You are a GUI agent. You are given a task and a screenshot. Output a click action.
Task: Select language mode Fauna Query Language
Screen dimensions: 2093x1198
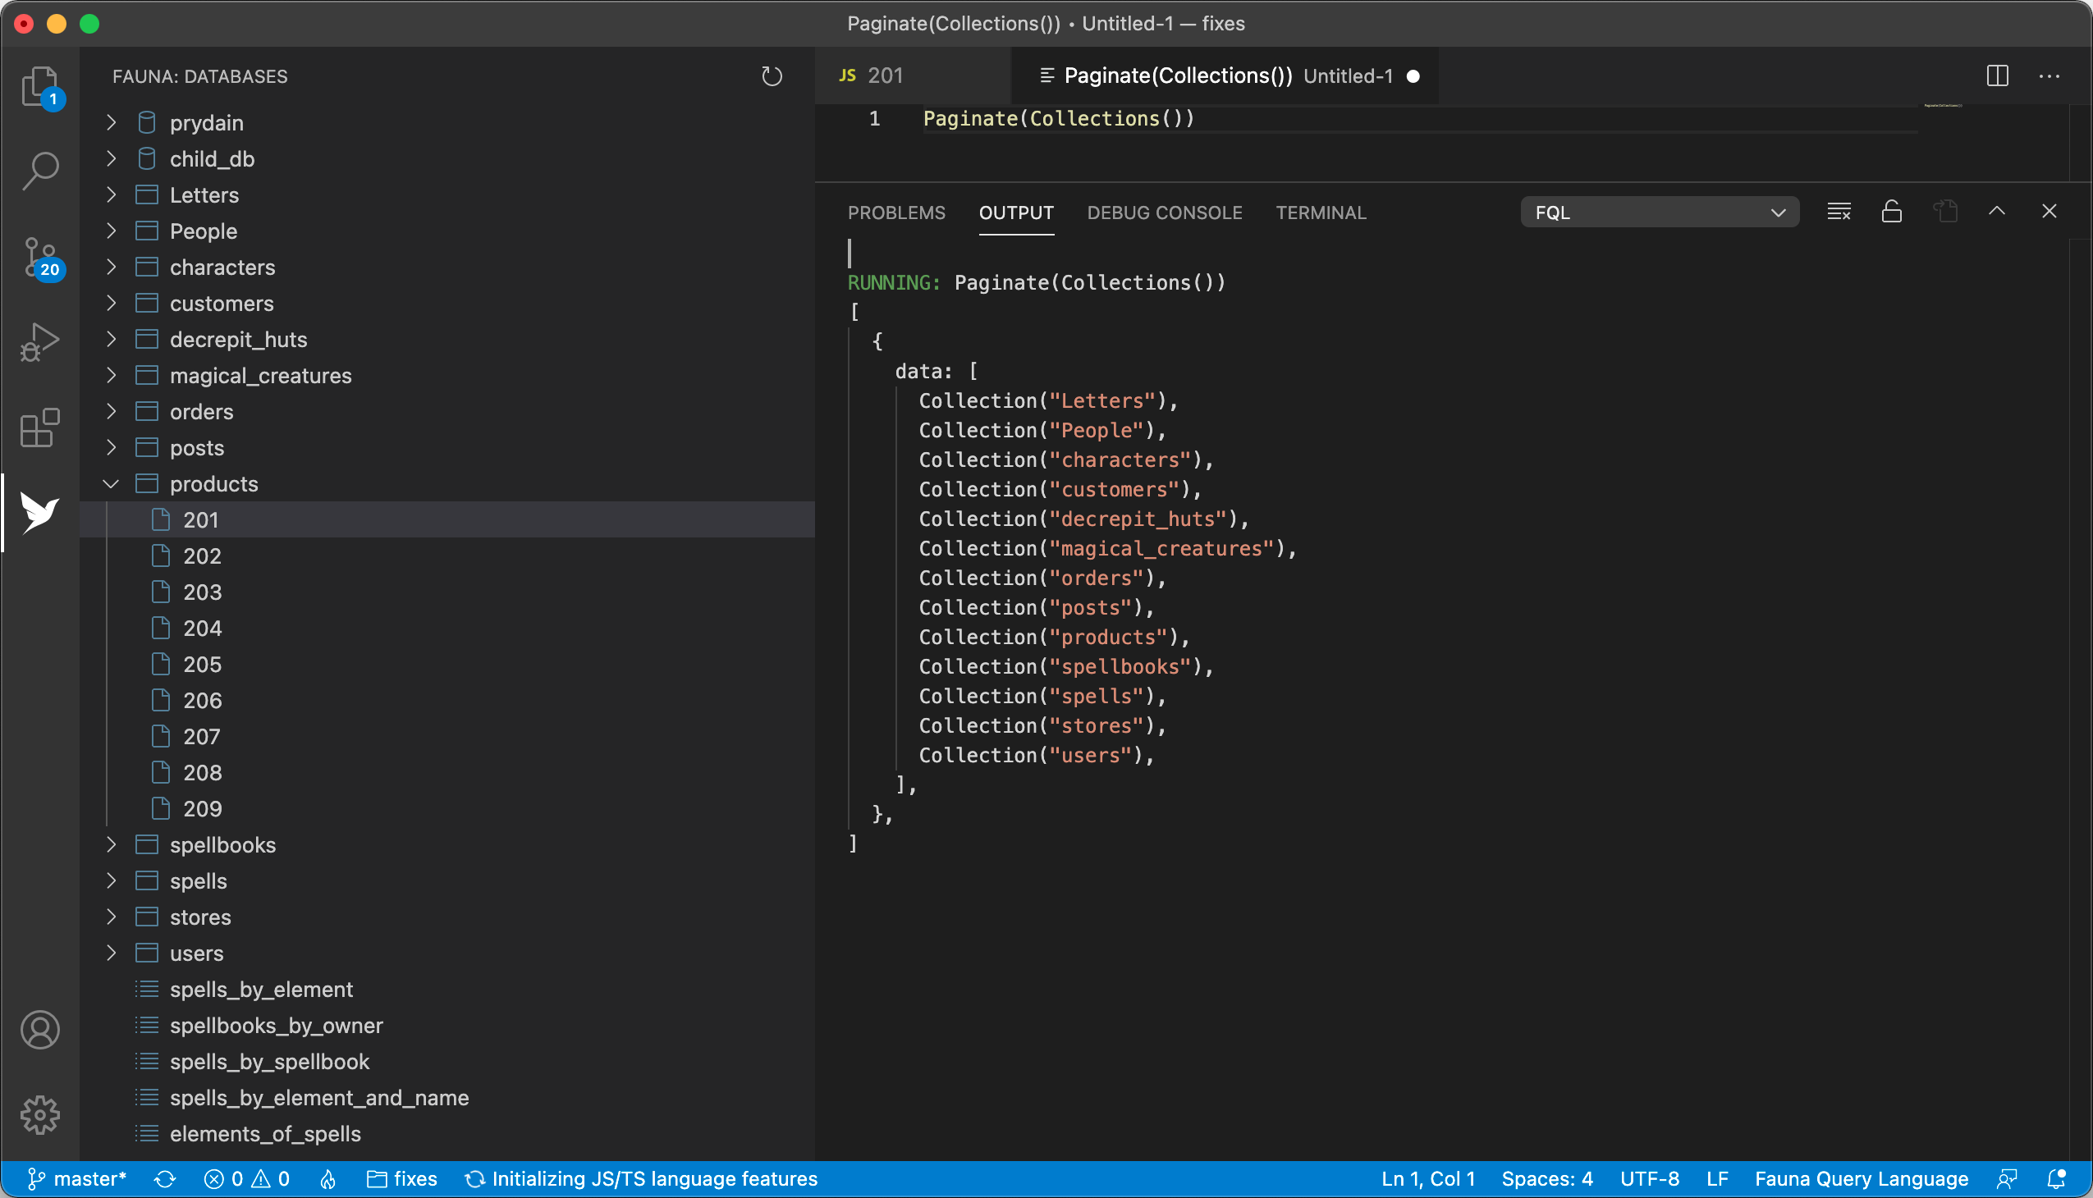tap(1861, 1179)
